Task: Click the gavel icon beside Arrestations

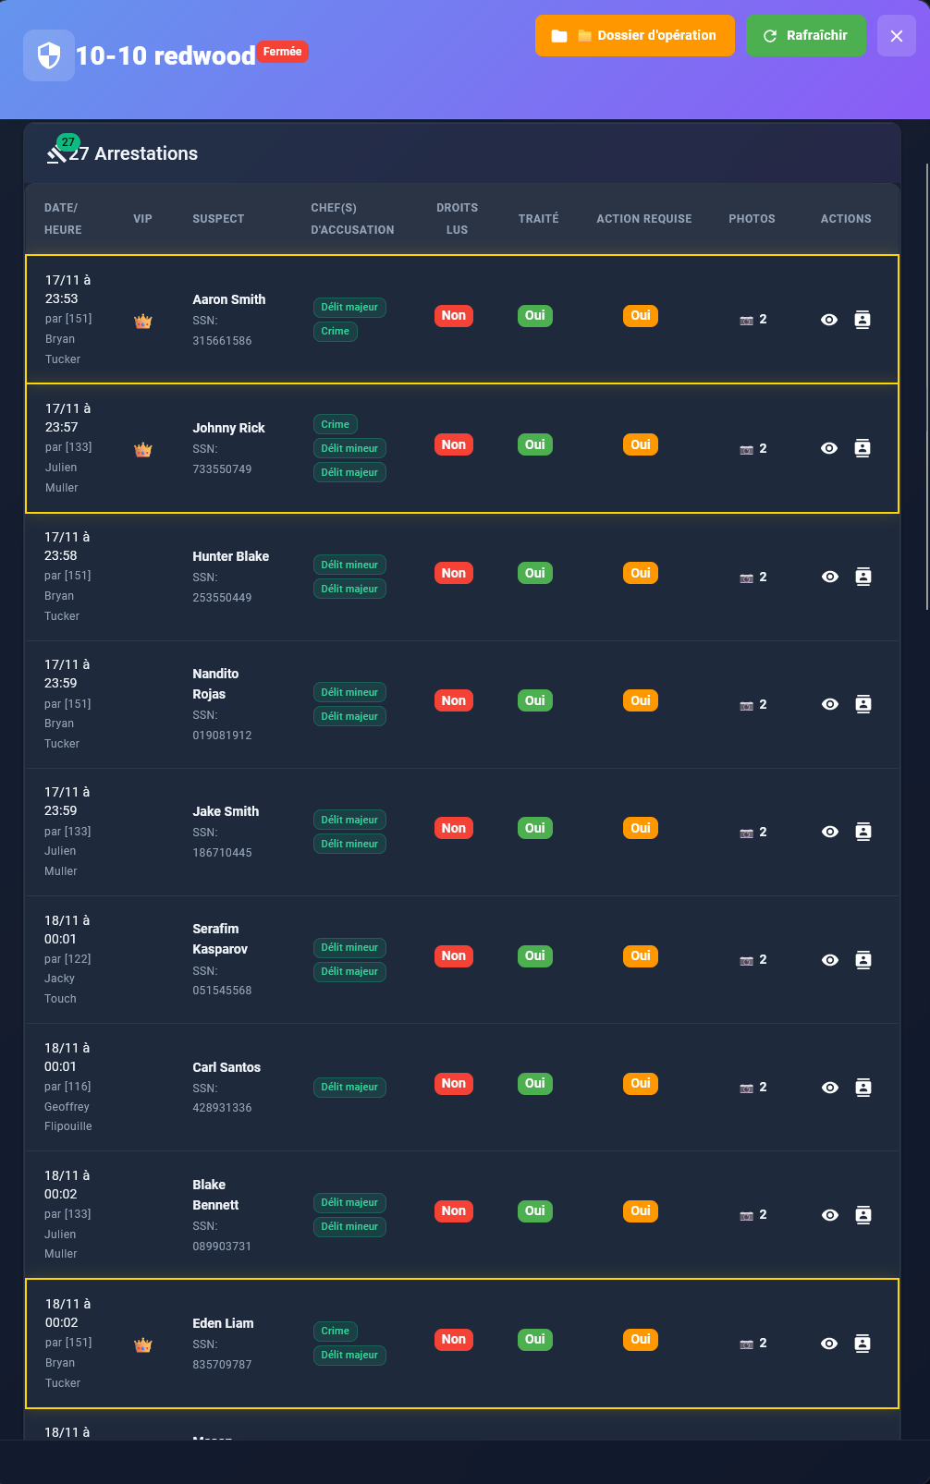Action: pyautogui.click(x=56, y=153)
